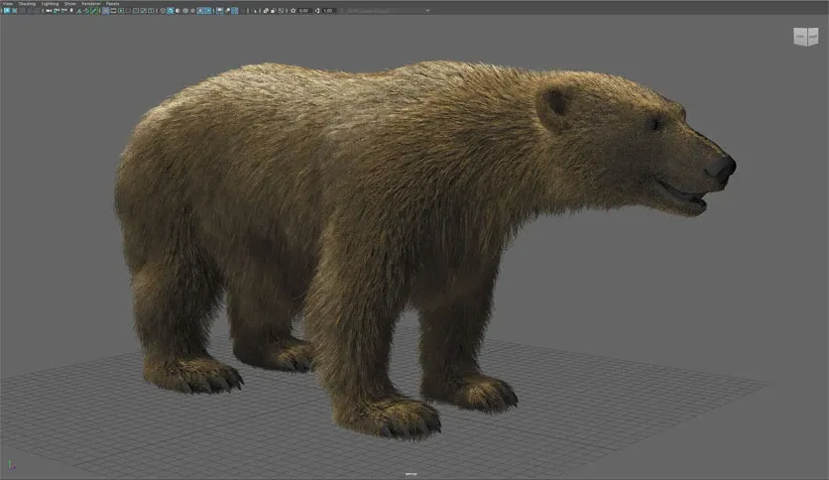The height and width of the screenshot is (480, 829).
Task: Open the Shading menu
Action: pyautogui.click(x=27, y=4)
